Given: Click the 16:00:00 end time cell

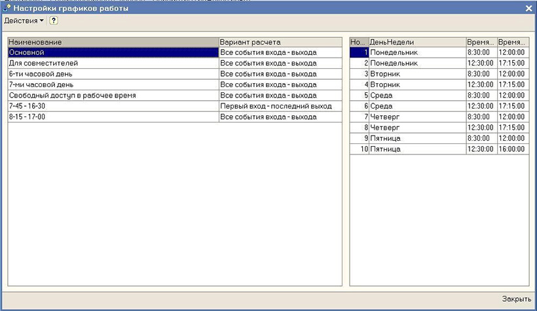Looking at the screenshot, I should [x=512, y=149].
